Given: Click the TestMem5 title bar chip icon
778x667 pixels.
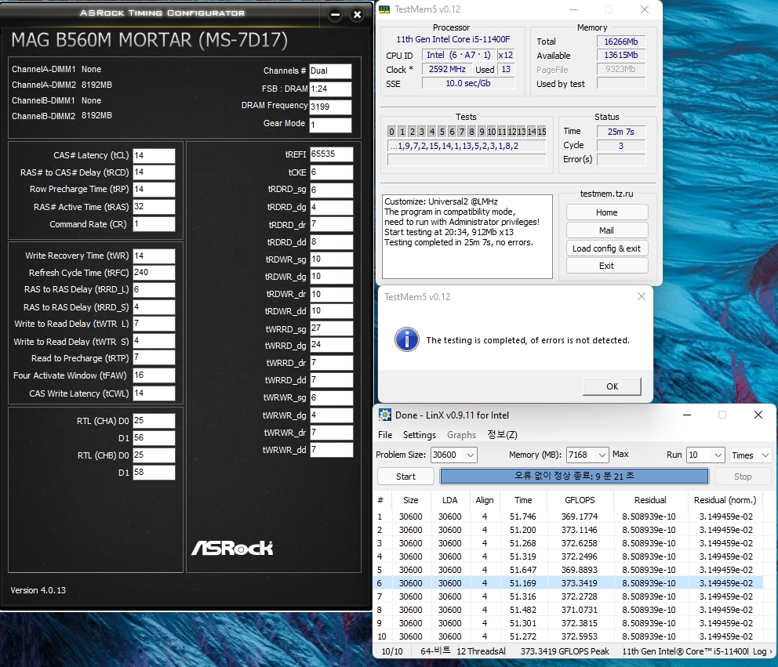Looking at the screenshot, I should (x=384, y=9).
